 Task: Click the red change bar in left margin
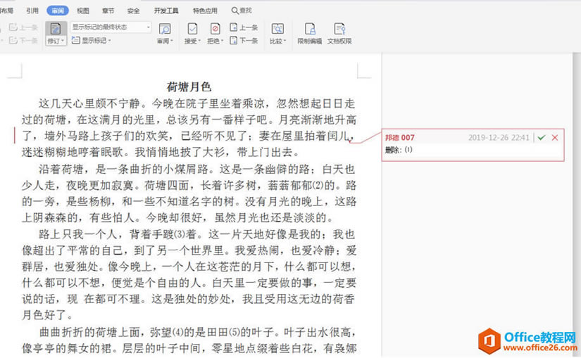(x=15, y=135)
